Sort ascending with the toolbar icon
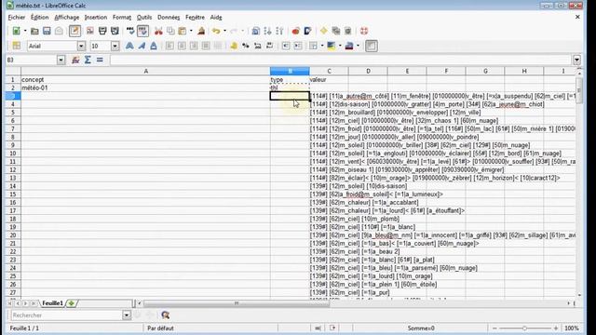This screenshot has width=596, height=335. (267, 31)
